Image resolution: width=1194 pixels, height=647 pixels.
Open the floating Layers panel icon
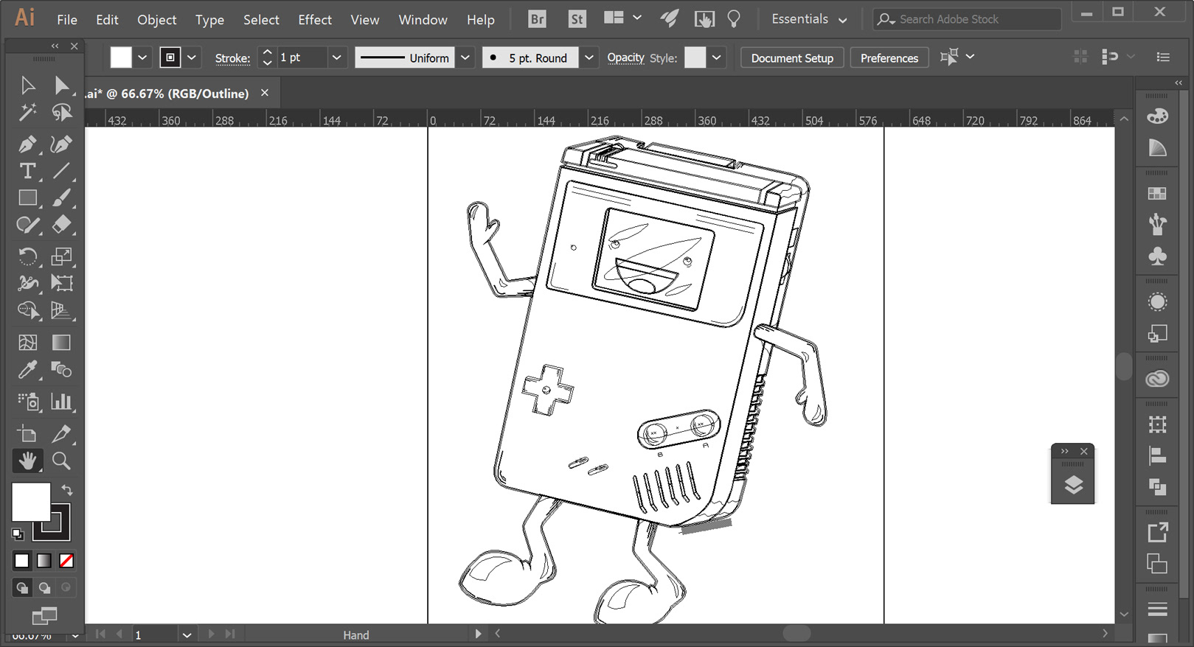click(1073, 485)
